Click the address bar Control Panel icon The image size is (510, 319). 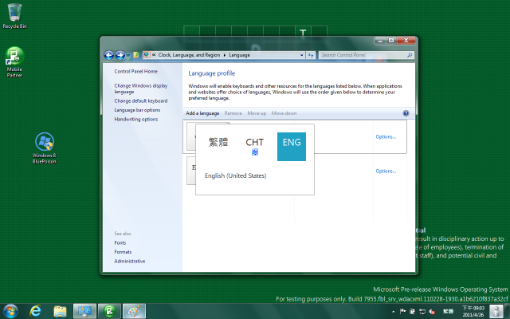[147, 55]
